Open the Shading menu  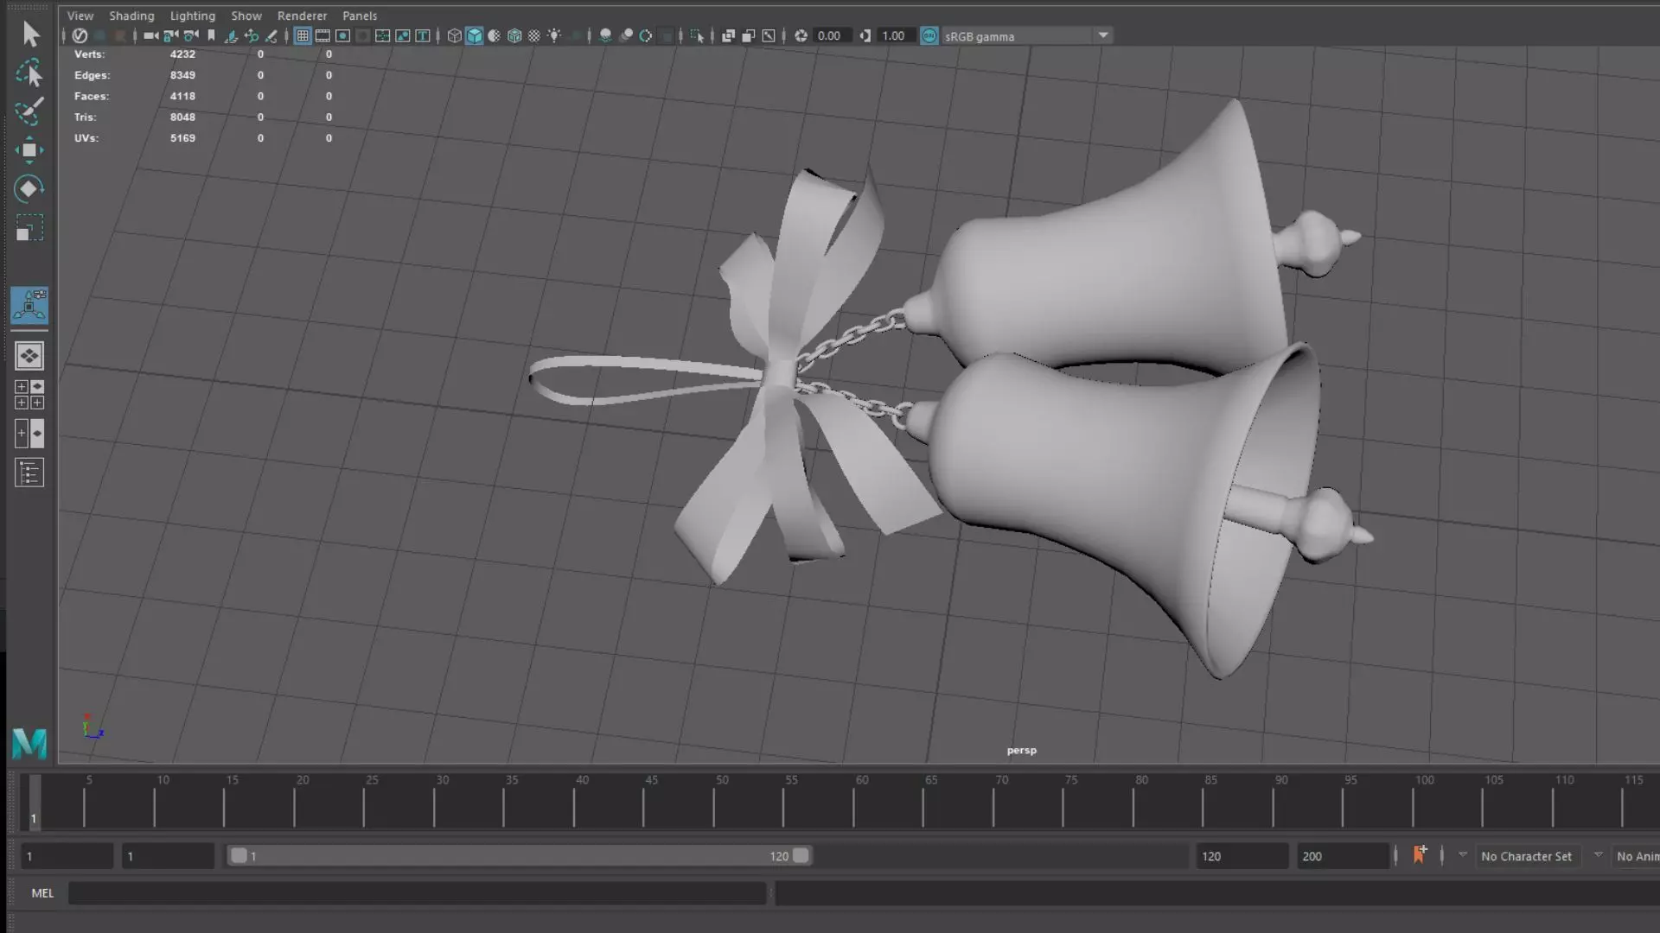pyautogui.click(x=131, y=16)
